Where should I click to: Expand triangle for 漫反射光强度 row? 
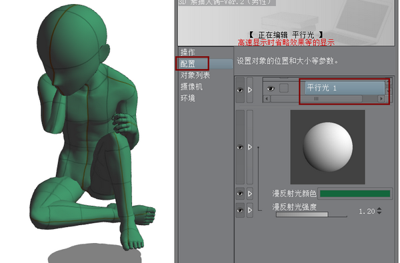(250, 210)
